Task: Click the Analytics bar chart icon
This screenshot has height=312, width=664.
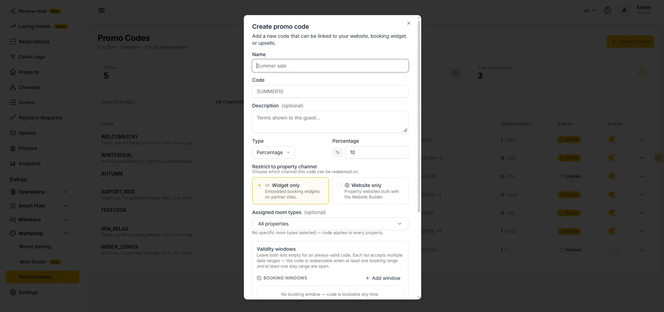Action: click(x=13, y=163)
